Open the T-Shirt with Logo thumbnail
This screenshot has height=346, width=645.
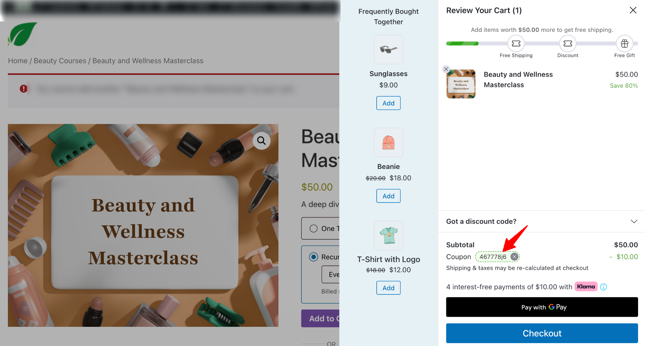pos(388,235)
